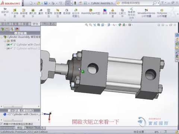Select the Measure tool (量測)
Image resolution: width=179 pixels, height=134 pixels.
[41, 12]
